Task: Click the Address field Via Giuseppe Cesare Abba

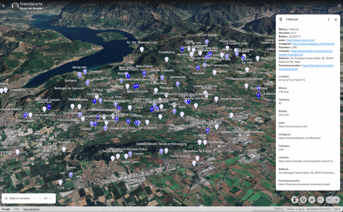Action: click(x=307, y=173)
